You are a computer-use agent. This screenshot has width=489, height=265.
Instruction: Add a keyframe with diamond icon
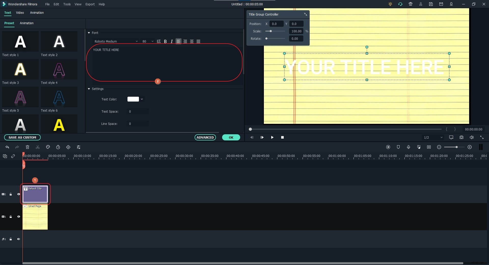68,147
